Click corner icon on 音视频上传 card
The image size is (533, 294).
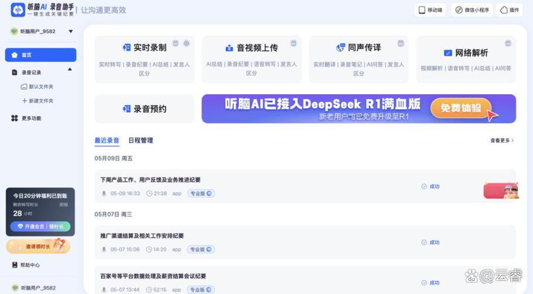click(x=293, y=43)
